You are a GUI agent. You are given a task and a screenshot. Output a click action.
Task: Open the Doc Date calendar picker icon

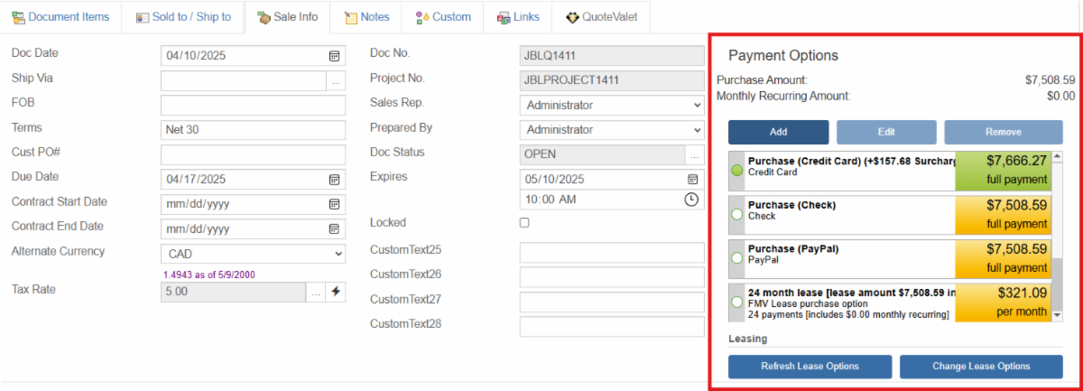point(334,56)
